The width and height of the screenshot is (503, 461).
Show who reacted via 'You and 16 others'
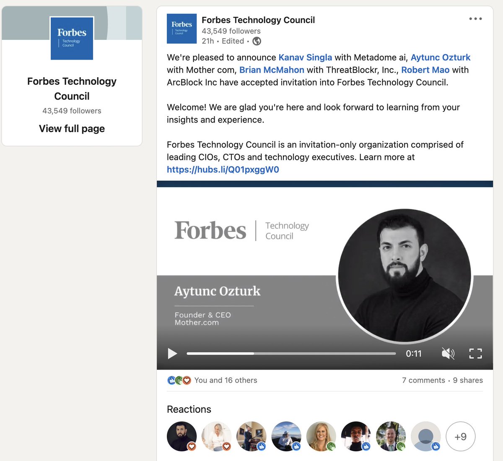[x=226, y=380]
